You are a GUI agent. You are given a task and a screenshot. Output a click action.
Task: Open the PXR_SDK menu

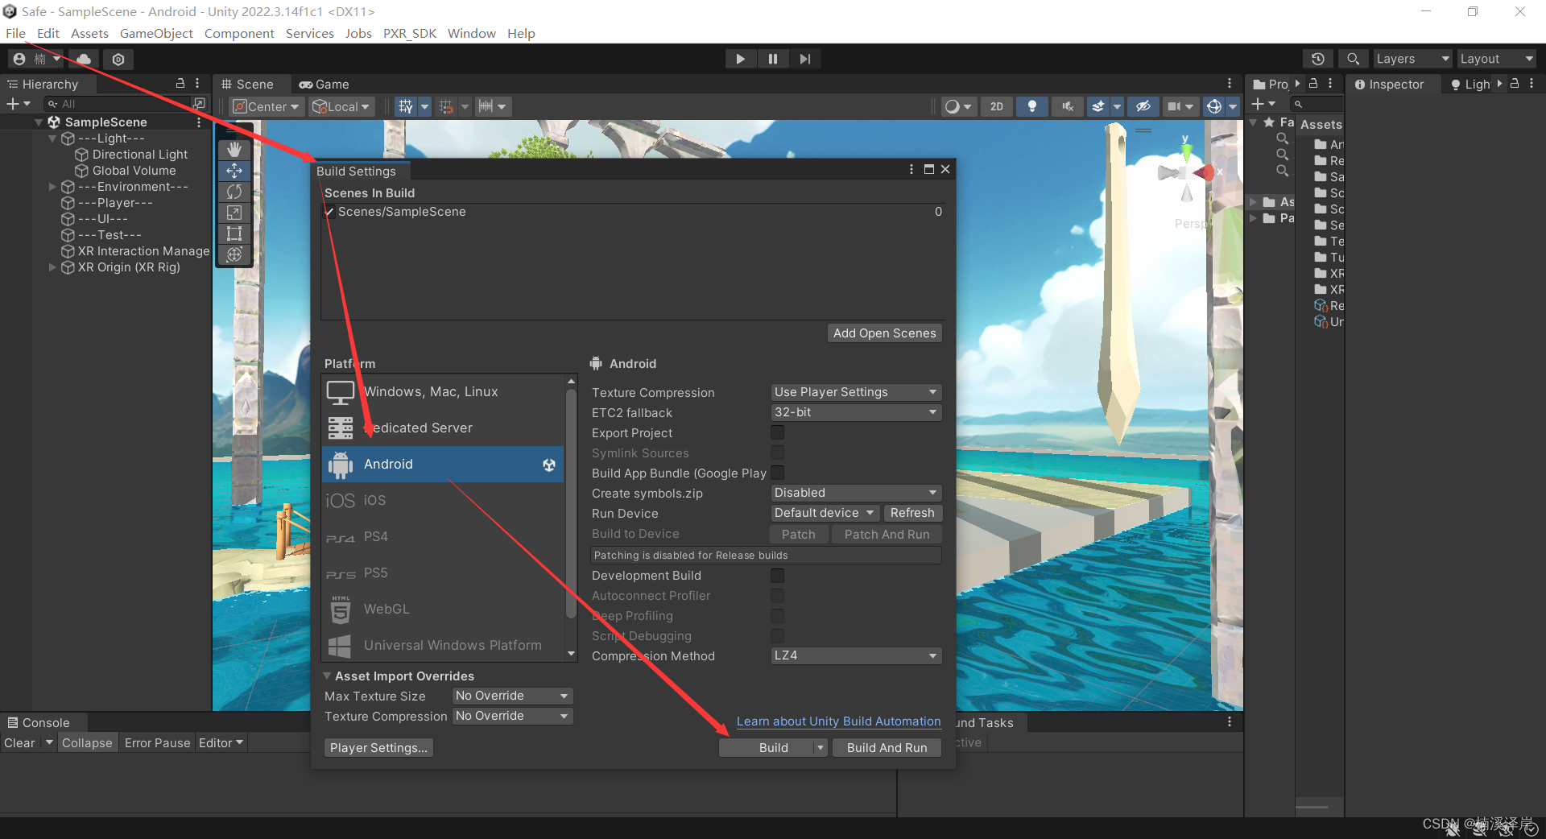[410, 33]
